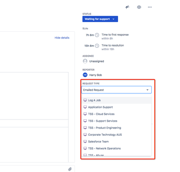180x172 pixels.
Task: Click the megaphone feedback icon
Action: 127,7
